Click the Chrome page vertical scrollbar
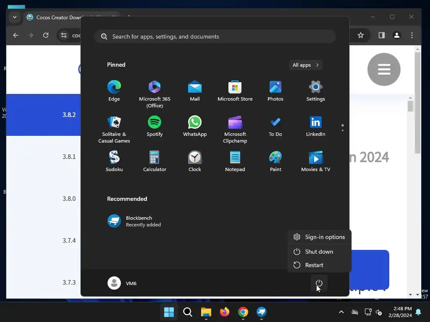This screenshot has width=430, height=322. pos(418,103)
